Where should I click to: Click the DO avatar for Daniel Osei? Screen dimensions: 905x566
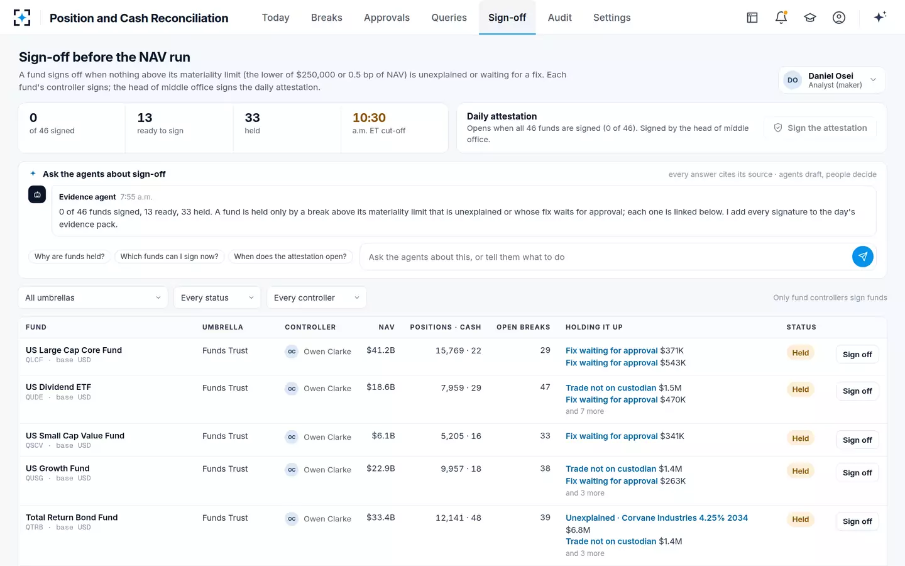coord(793,80)
